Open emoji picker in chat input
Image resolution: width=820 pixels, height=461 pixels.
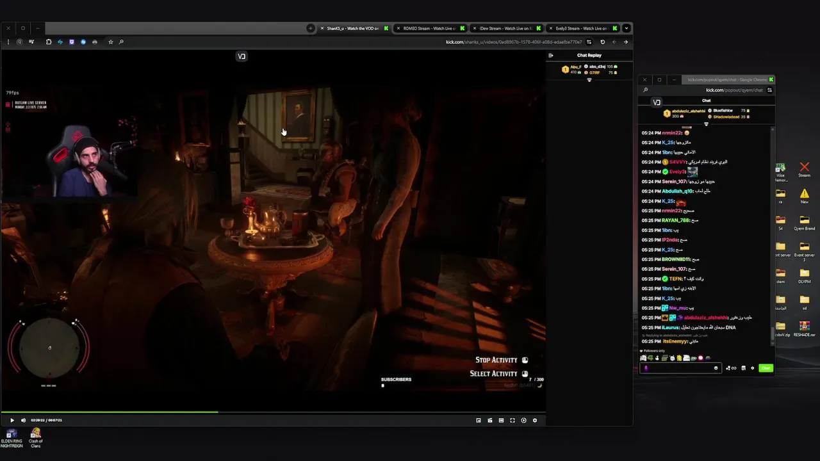(716, 368)
